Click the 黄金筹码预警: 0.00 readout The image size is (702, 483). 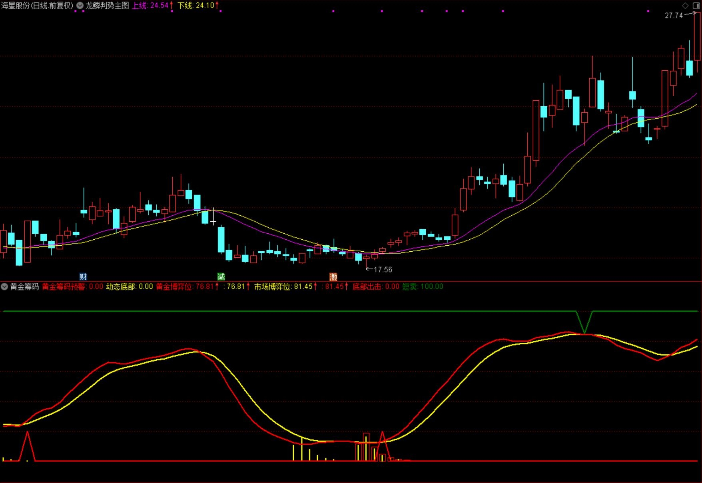[72, 286]
